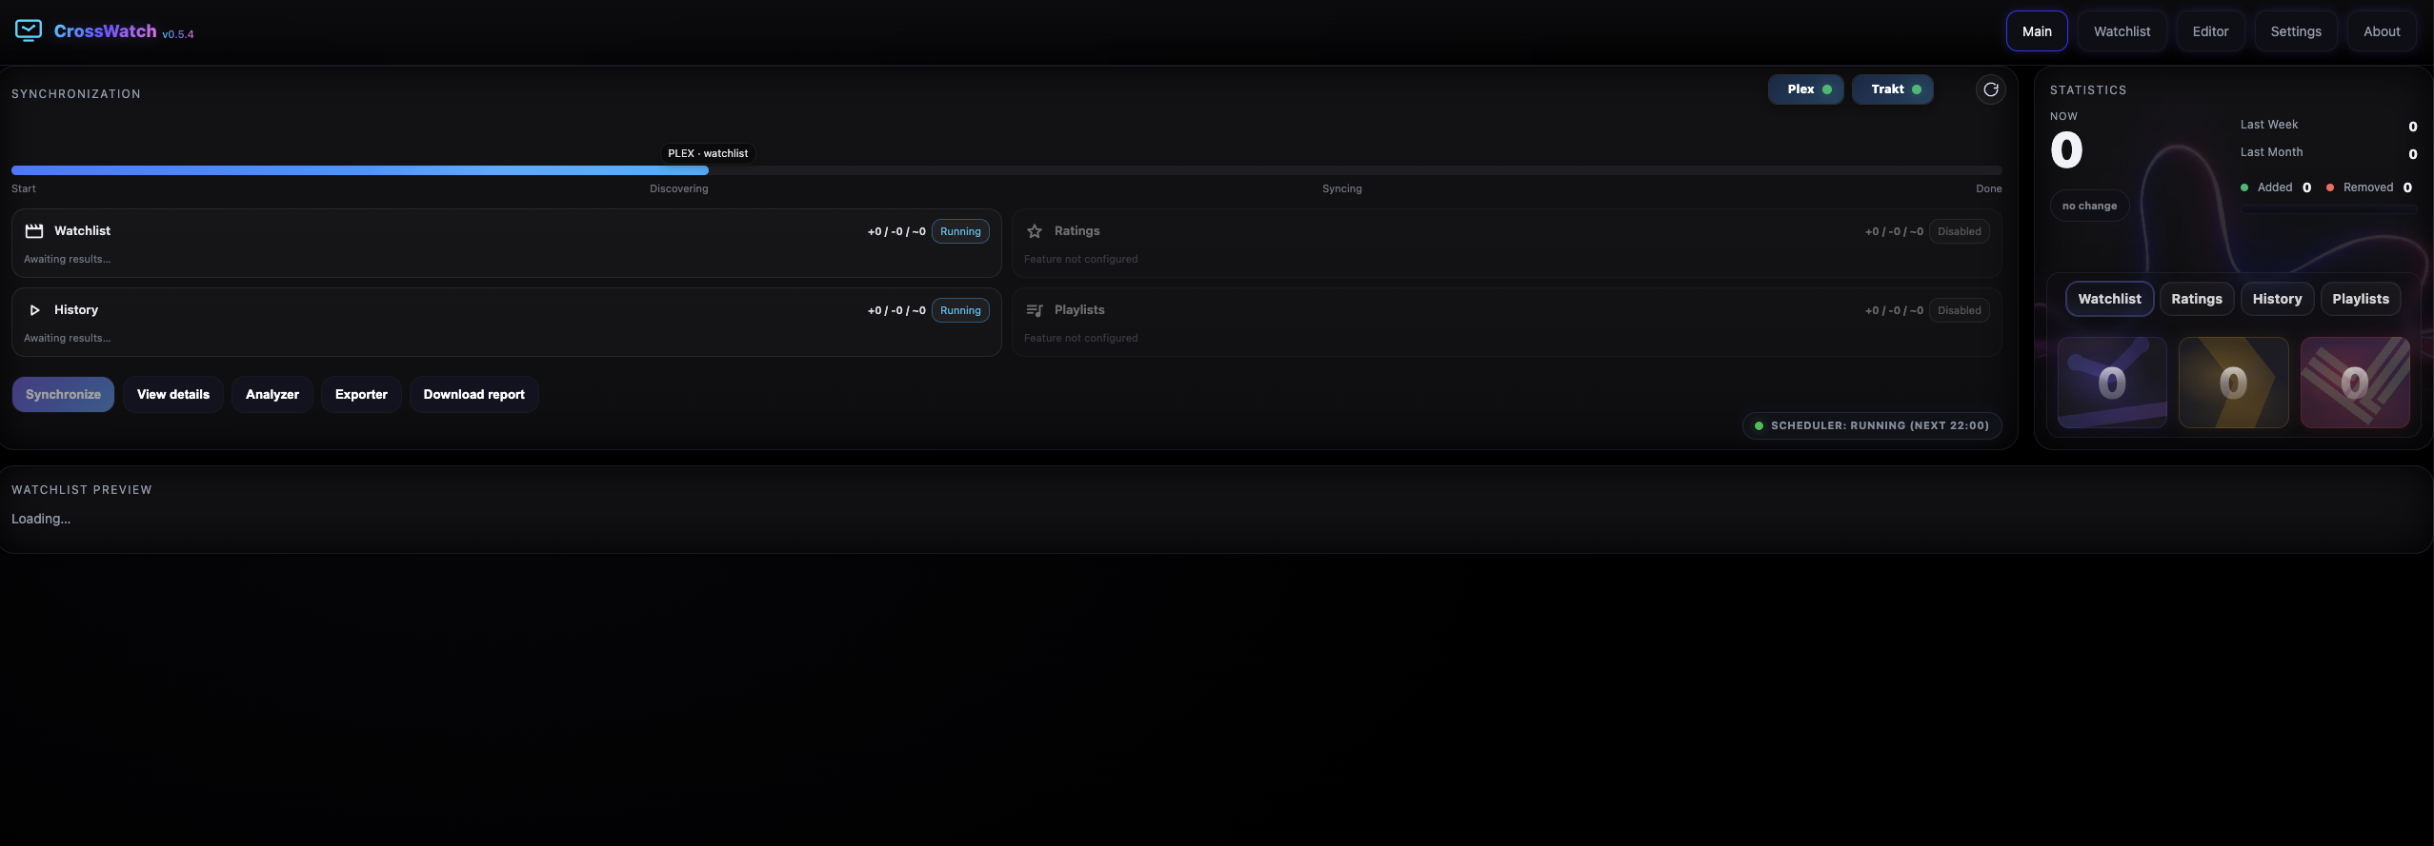Select the Ratings statistics tab

click(x=2196, y=299)
